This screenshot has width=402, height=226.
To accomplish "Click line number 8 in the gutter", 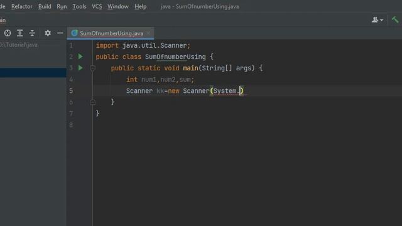I will (x=71, y=125).
